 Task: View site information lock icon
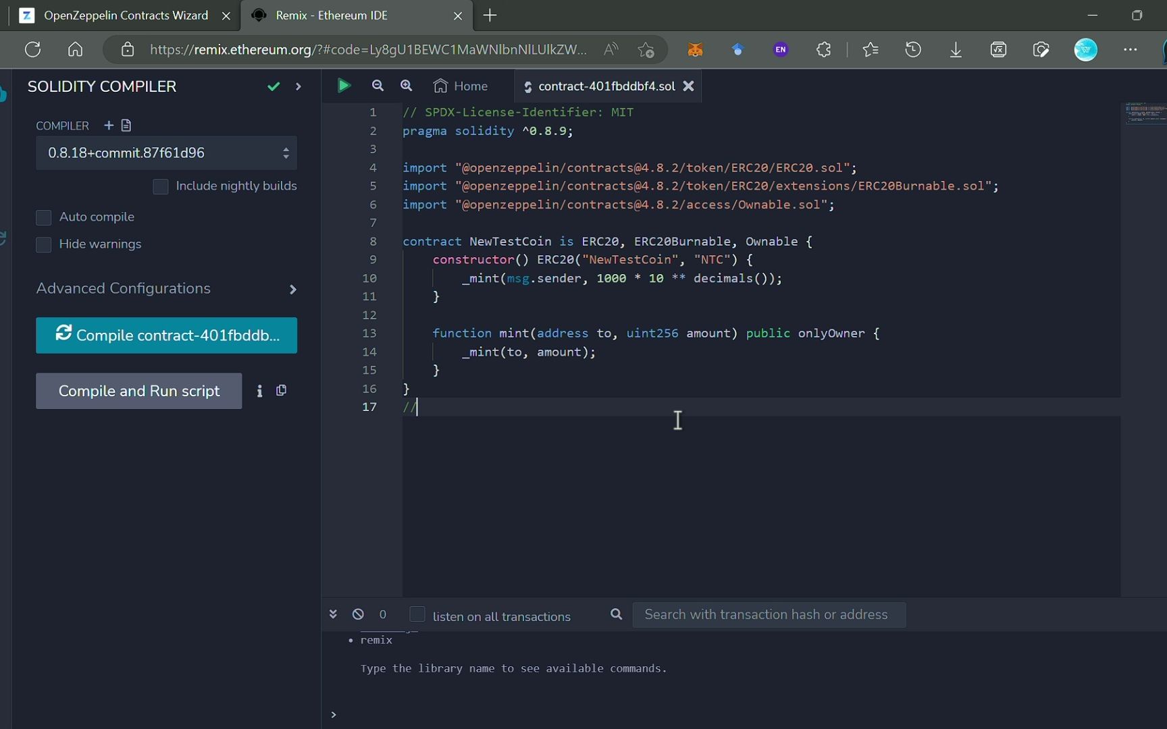tap(128, 49)
